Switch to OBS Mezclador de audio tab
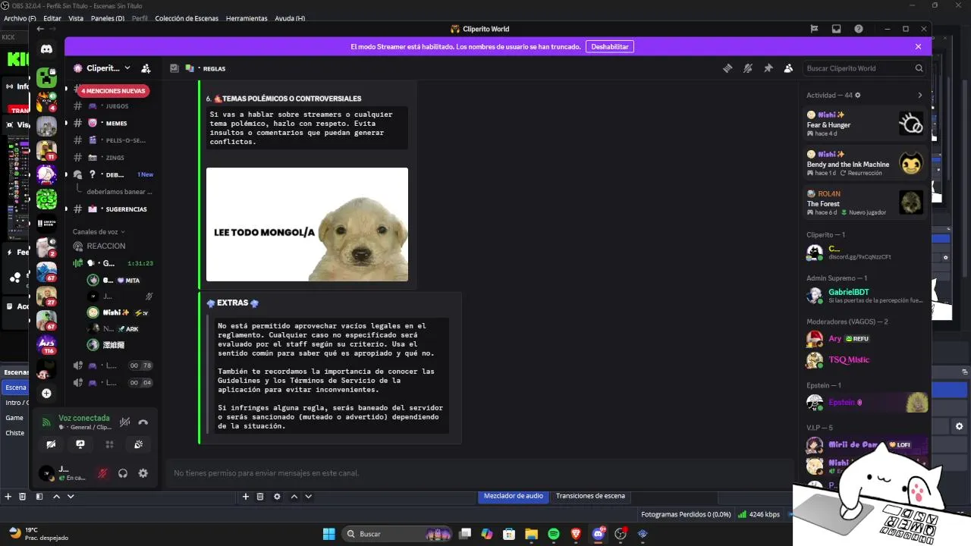 click(x=514, y=496)
